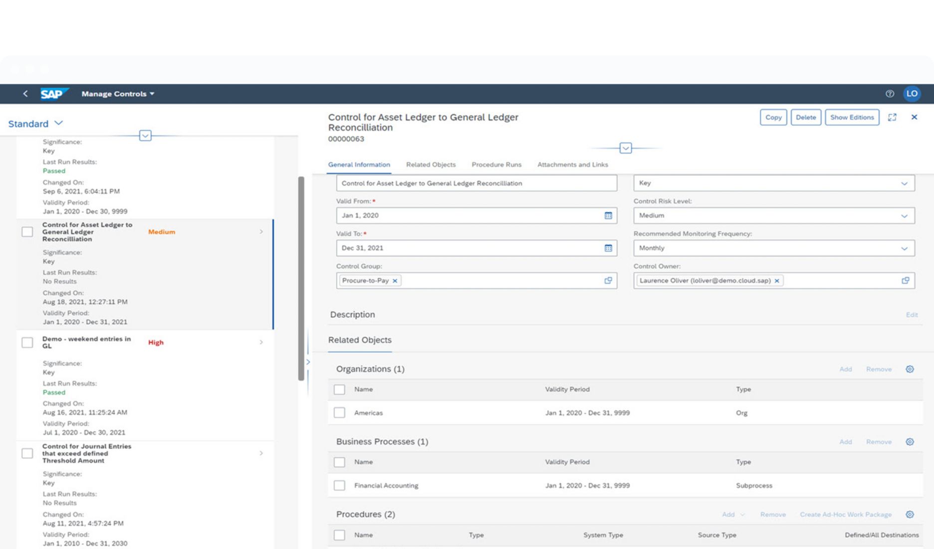Remove the Procure-to-Pay token

(x=395, y=280)
